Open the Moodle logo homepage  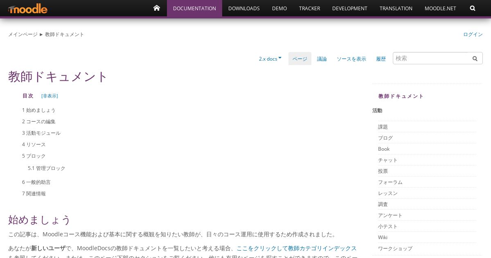[x=28, y=9]
